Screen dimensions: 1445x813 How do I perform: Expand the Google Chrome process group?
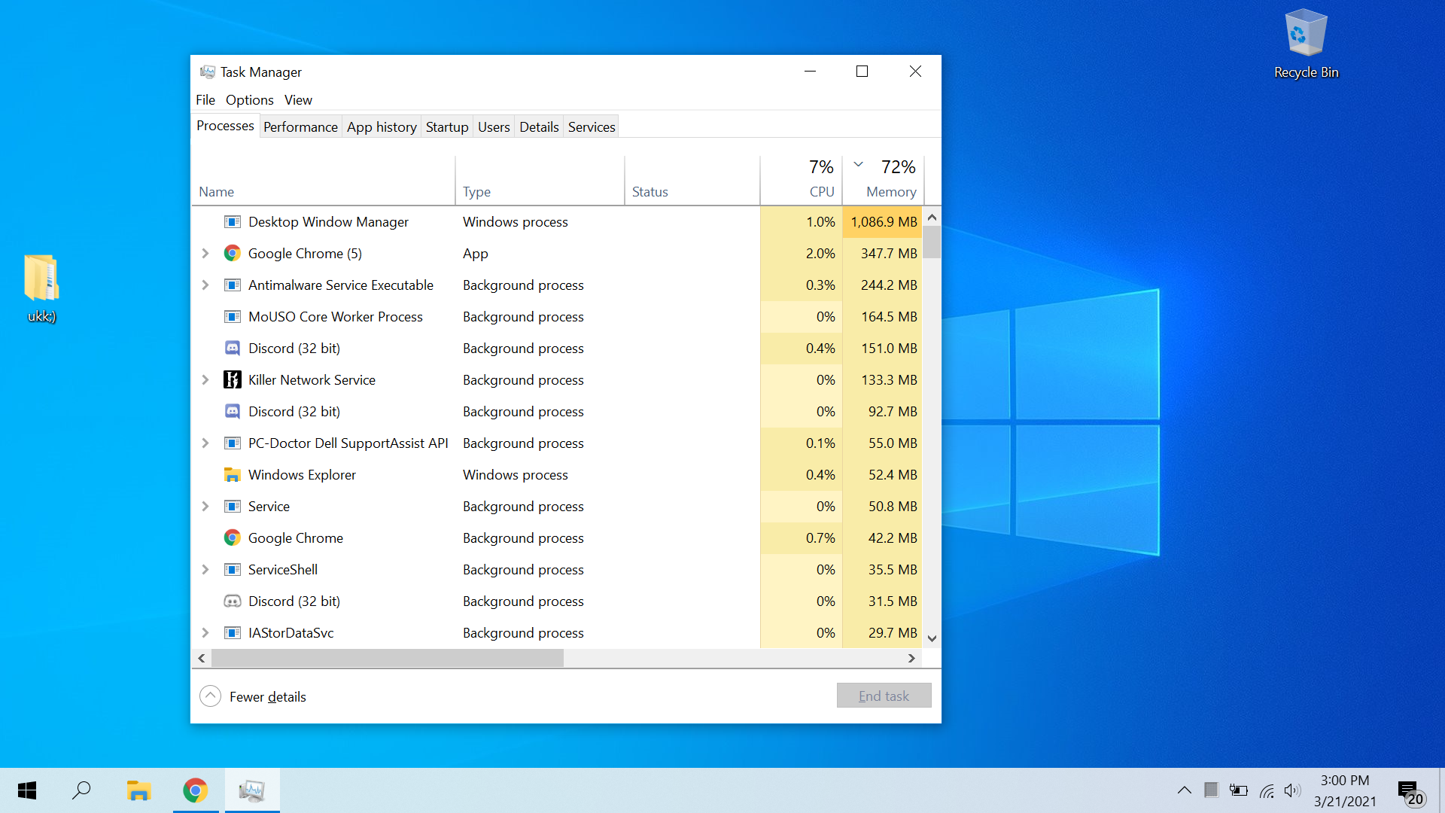coord(205,253)
